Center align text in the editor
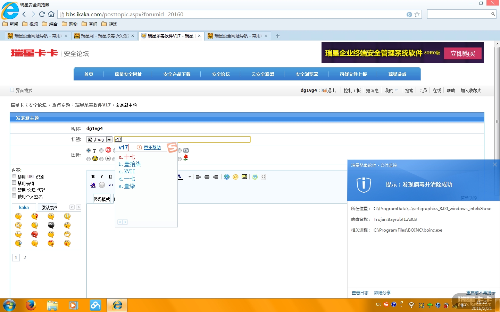Viewport: 500px width, 312px height. click(x=207, y=177)
